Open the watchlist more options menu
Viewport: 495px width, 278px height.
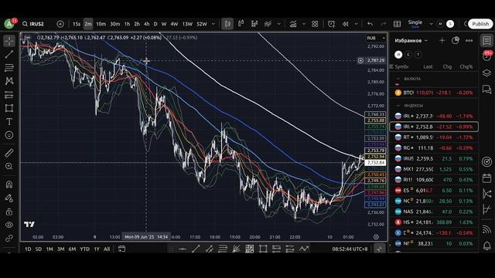point(469,40)
